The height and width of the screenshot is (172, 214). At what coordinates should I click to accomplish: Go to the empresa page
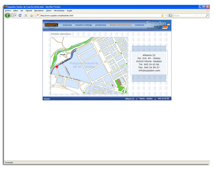67,25
